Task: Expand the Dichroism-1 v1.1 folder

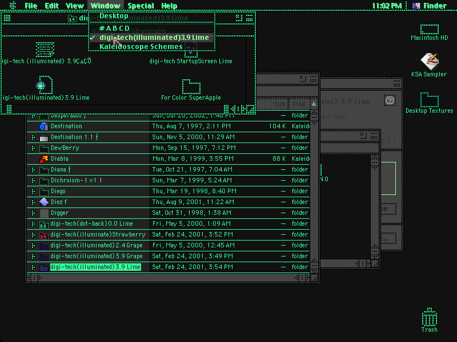Action: click(33, 181)
